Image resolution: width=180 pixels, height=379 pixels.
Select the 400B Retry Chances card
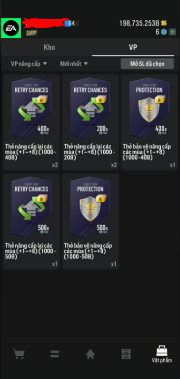tap(31, 122)
